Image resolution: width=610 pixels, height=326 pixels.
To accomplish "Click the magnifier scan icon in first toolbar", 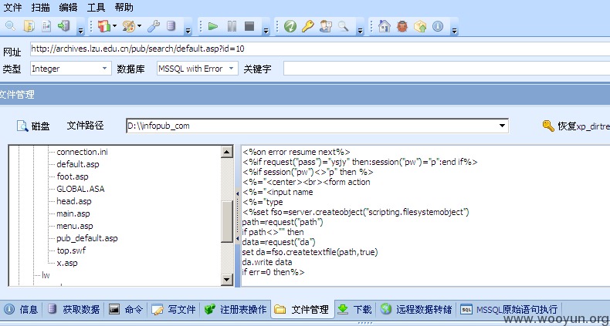I will pyautogui.click(x=10, y=26).
